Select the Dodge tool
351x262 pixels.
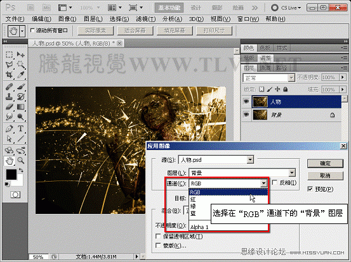[x=20, y=116]
